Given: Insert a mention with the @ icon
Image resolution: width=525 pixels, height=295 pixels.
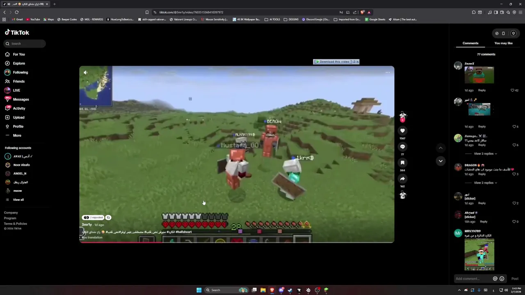Looking at the screenshot, I should 495,279.
